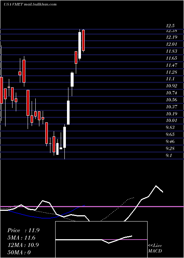Select the 11.65 price axis label
This screenshot has height=258, width=184.
pyautogui.click(x=171, y=58)
